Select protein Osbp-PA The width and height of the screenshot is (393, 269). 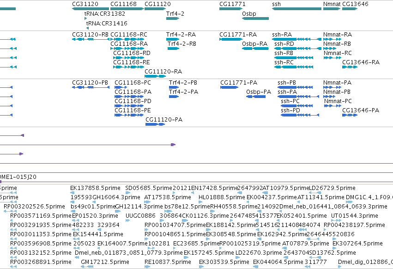pos(259,92)
